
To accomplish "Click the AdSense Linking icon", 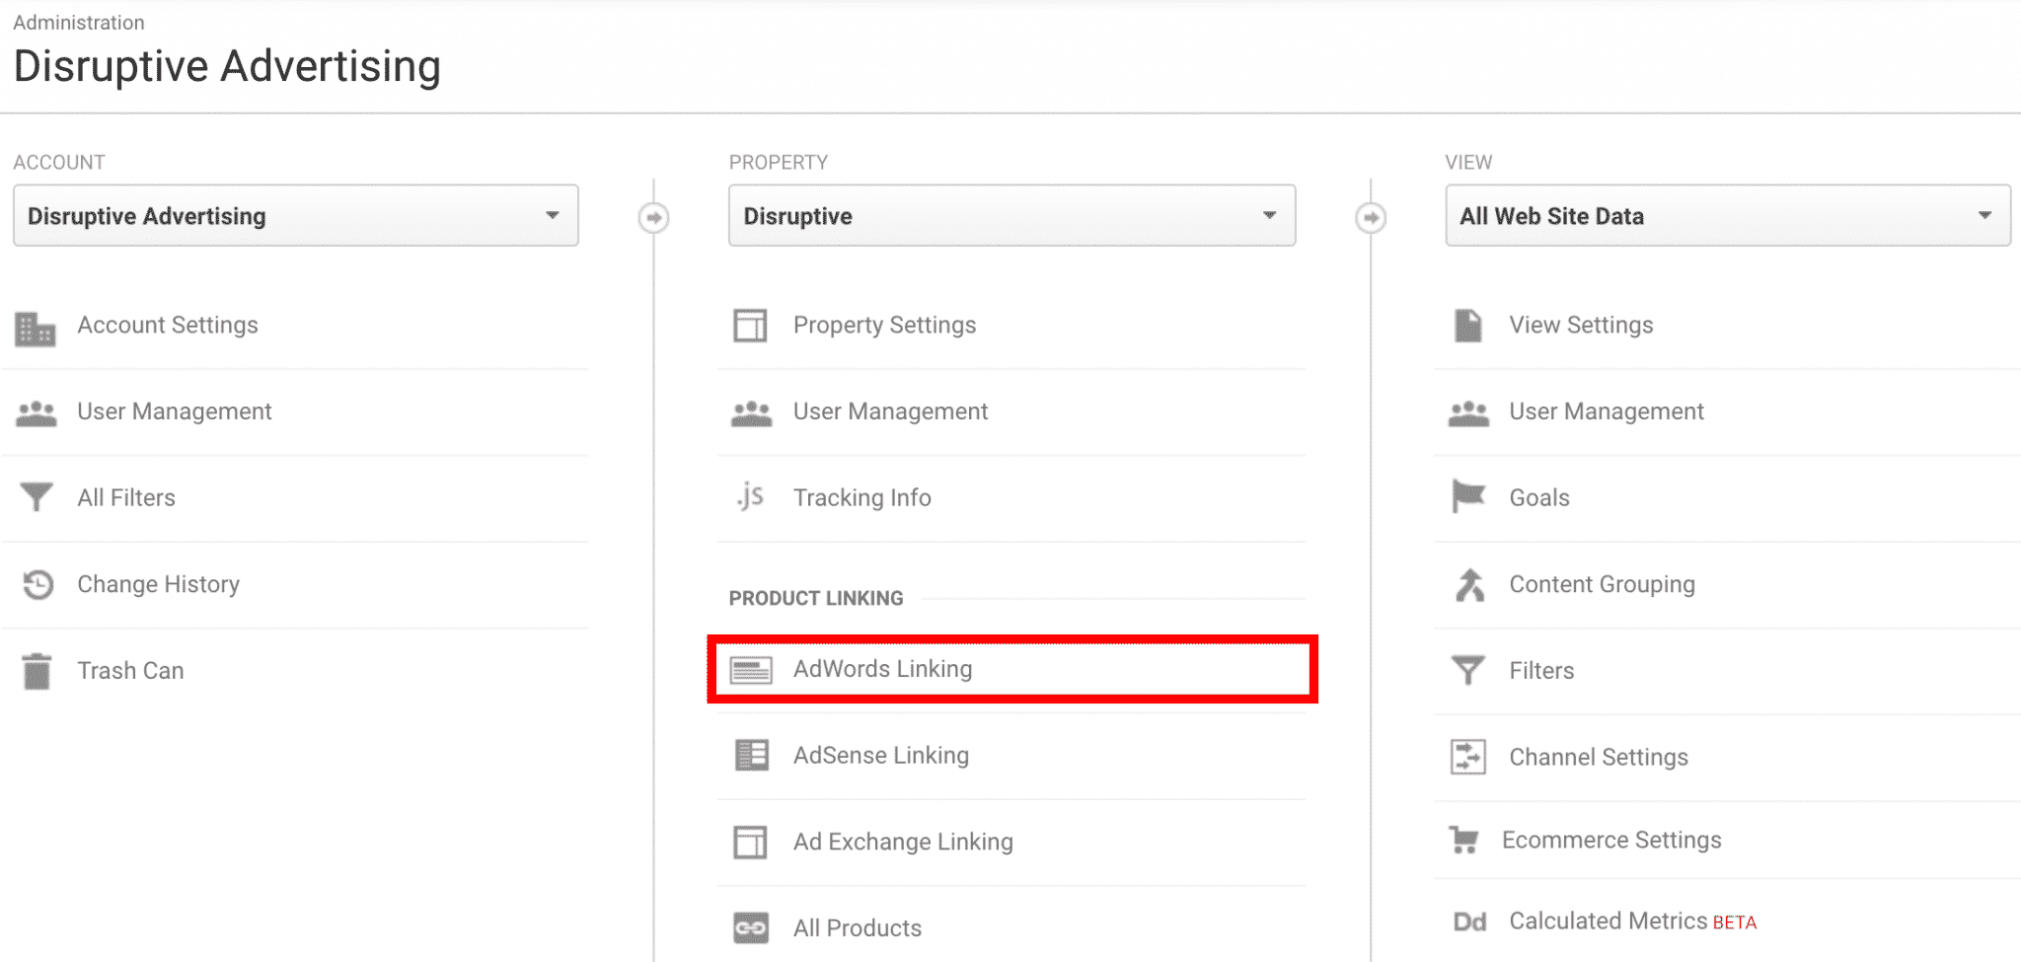I will pos(752,756).
